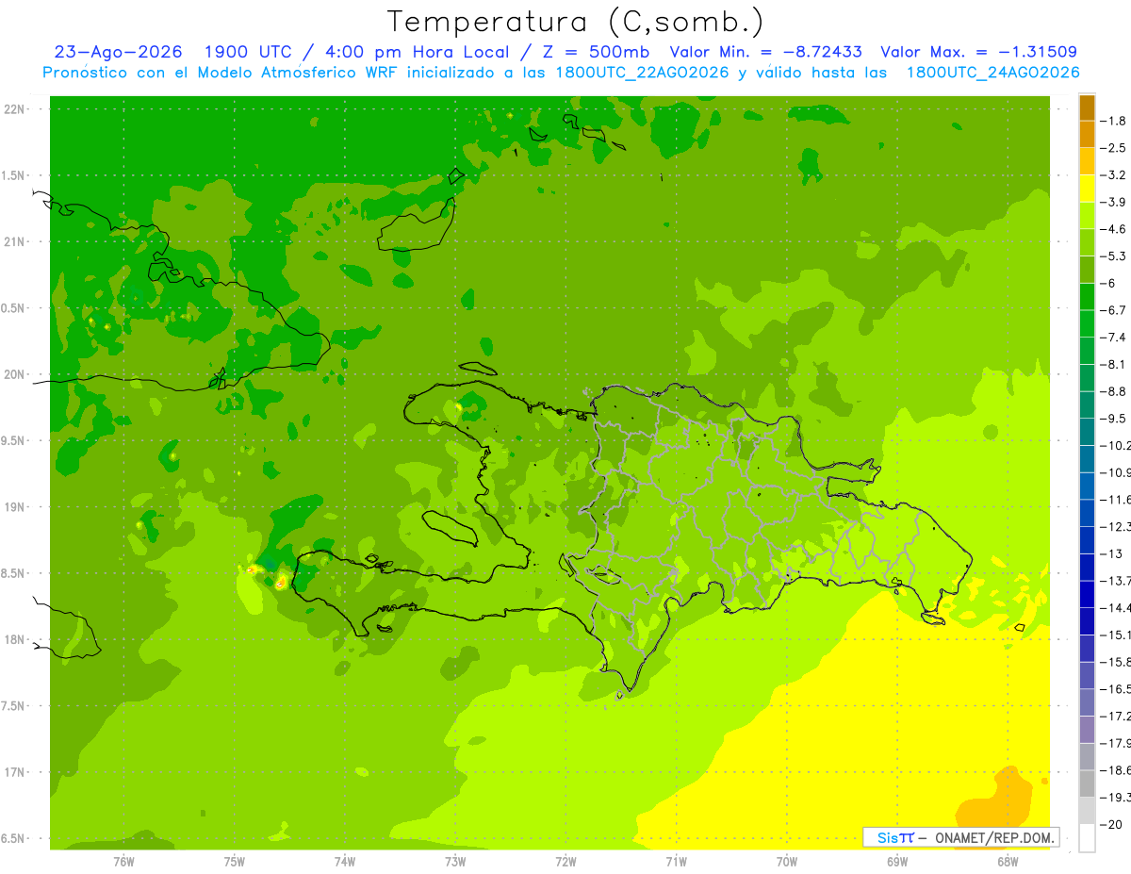Click orange swatch between -1.8 and -2.5

1087,134
